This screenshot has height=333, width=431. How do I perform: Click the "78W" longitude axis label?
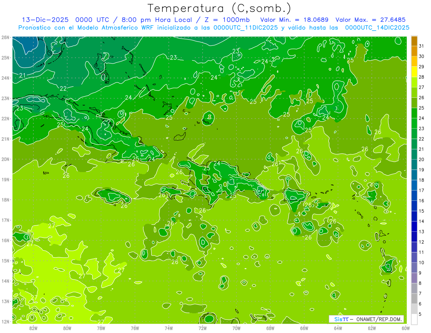[x=101, y=328]
